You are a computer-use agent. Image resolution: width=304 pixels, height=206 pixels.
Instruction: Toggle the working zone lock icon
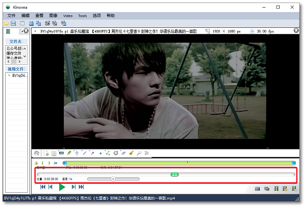[36, 163]
